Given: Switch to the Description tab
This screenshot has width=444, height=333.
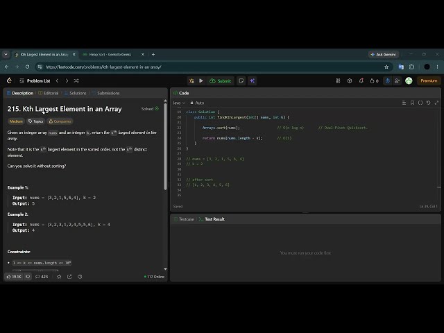Looking at the screenshot, I should [x=20, y=93].
